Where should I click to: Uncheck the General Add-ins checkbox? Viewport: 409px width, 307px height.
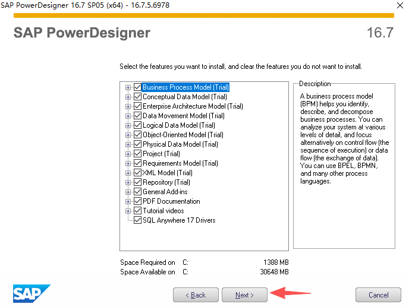click(x=137, y=192)
